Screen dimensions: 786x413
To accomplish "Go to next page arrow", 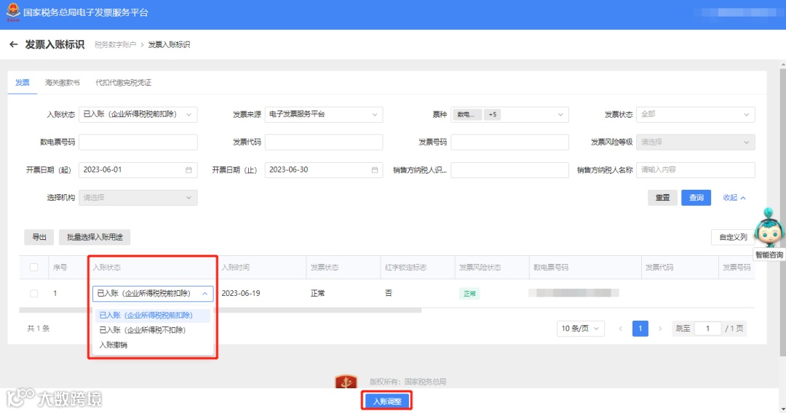I will (x=659, y=329).
